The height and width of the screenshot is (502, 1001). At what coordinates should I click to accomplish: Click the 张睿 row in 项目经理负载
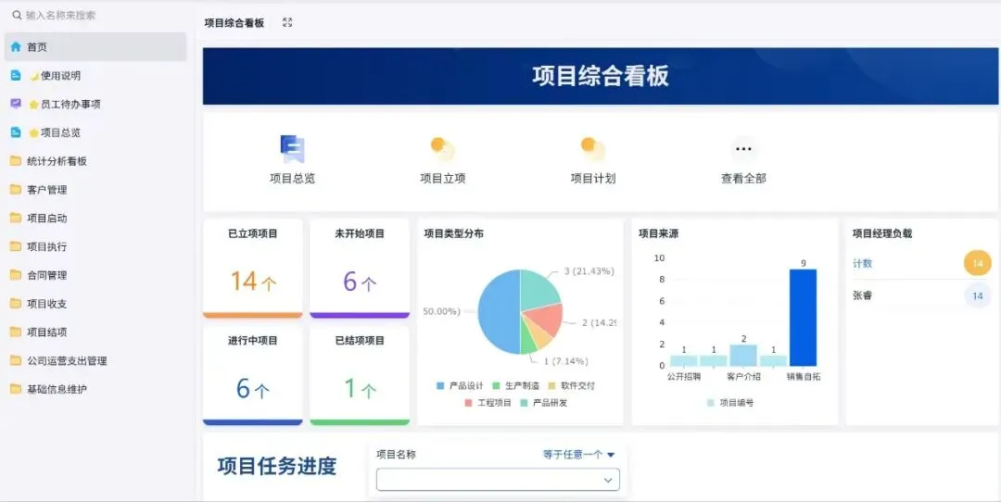click(x=922, y=296)
